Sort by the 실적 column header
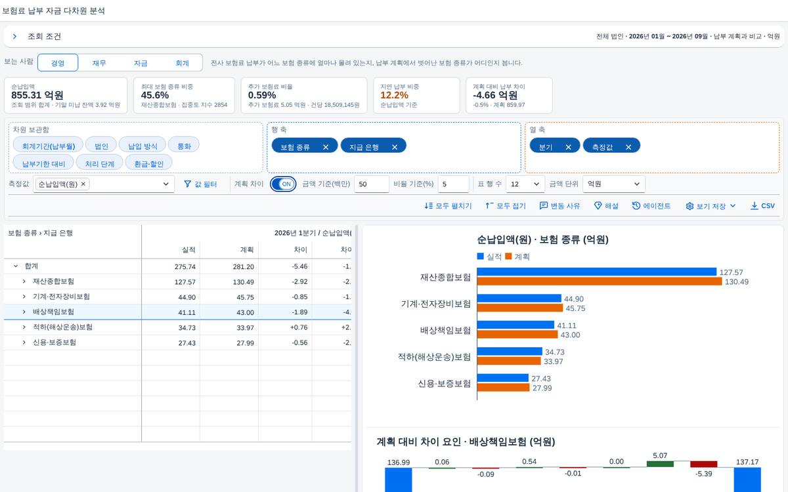 pos(171,250)
